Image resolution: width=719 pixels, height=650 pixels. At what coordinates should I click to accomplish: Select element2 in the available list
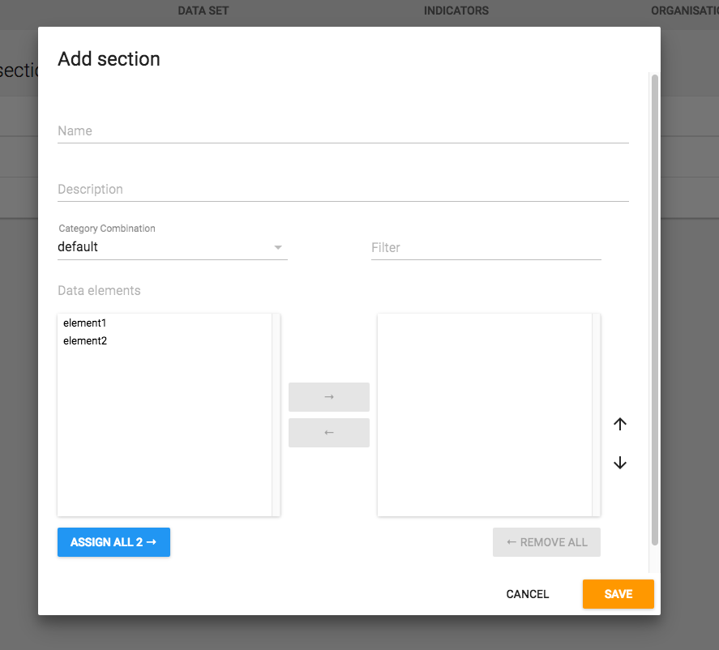tap(85, 341)
